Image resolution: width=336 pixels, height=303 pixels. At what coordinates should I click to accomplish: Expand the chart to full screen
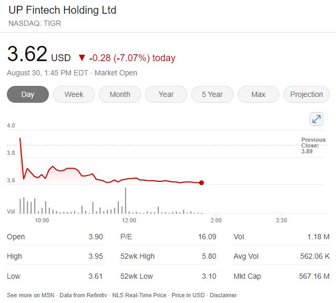tap(317, 119)
